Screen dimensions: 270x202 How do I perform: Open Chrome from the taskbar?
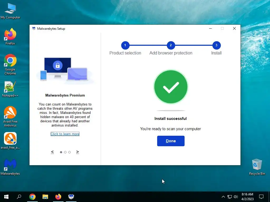[x=32, y=197]
